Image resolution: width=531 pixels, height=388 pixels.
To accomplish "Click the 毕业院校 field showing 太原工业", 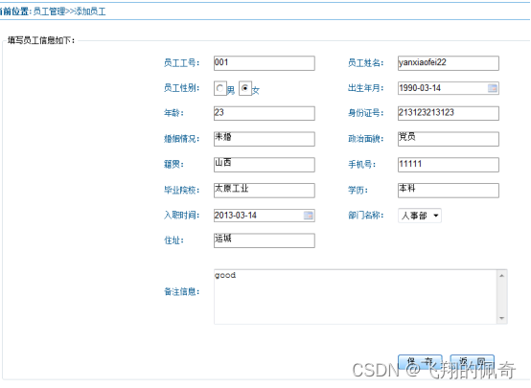I will point(265,191).
